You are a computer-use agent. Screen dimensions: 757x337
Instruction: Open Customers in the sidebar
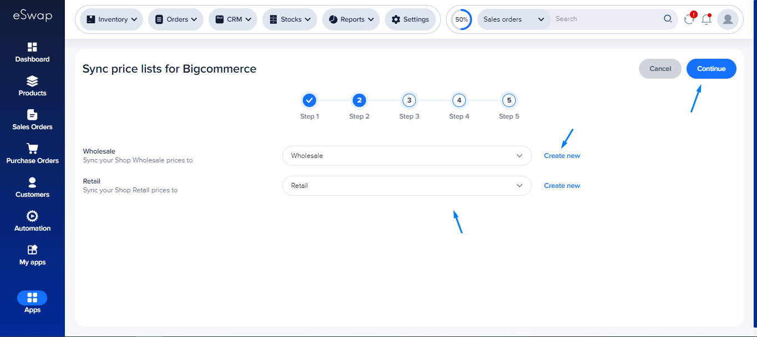point(32,188)
